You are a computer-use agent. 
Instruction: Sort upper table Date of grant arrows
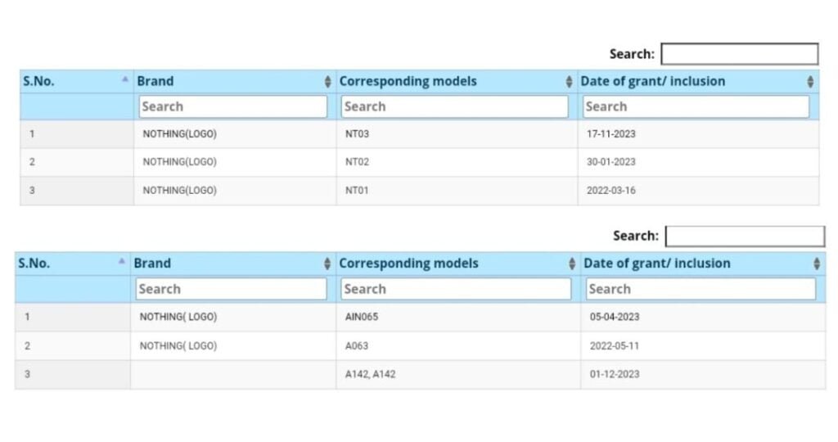pos(810,81)
